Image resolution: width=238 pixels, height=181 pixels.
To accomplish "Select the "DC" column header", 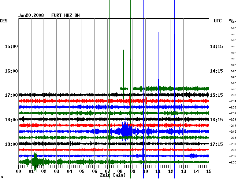I will (231, 20).
